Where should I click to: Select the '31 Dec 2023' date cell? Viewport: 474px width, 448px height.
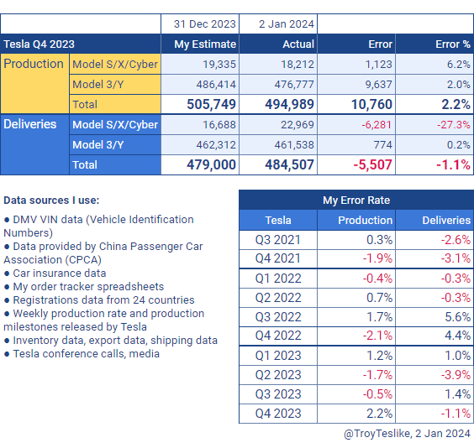200,23
